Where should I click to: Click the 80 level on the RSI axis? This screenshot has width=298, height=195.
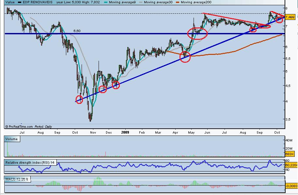tap(287, 161)
